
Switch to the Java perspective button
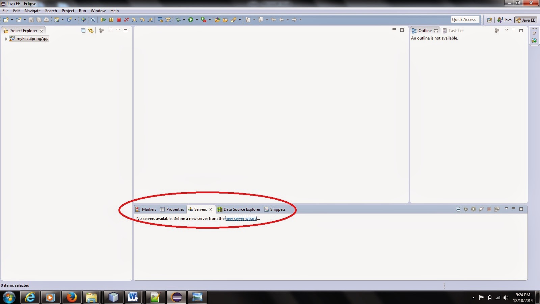point(505,20)
